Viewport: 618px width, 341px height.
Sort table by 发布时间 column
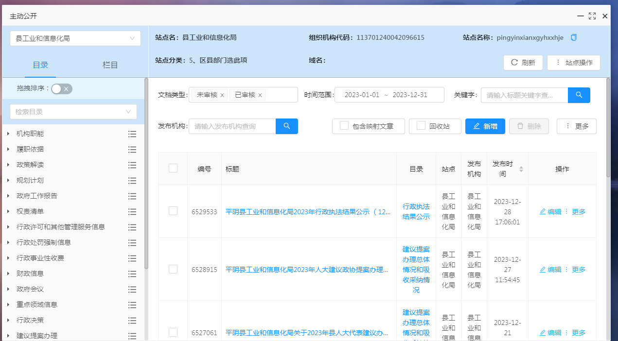(521, 169)
